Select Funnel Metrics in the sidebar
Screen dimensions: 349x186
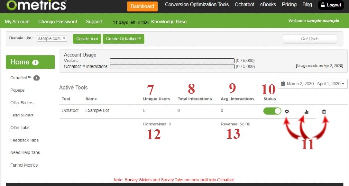tap(24, 165)
